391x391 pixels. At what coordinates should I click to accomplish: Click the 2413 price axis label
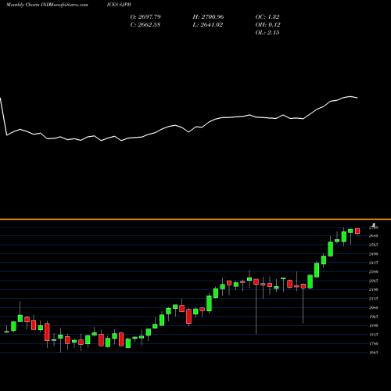click(374, 263)
